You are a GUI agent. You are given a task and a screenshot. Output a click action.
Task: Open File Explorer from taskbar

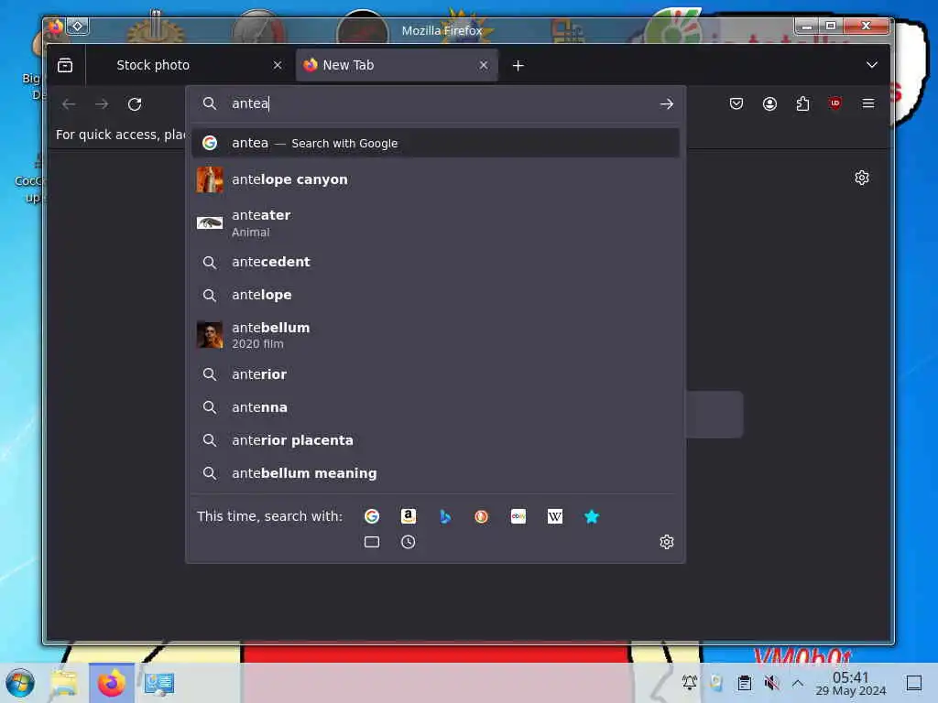(63, 683)
